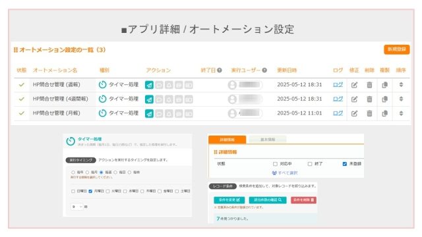The image size is (422, 237).
Task: Click the status checkmark of HP問合せ管理 (月報)
Action: tap(22, 113)
